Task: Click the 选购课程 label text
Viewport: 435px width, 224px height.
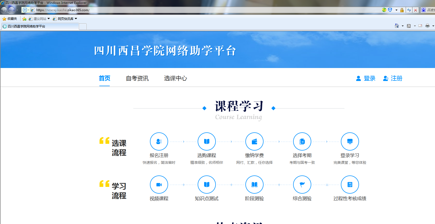Action: (x=207, y=155)
